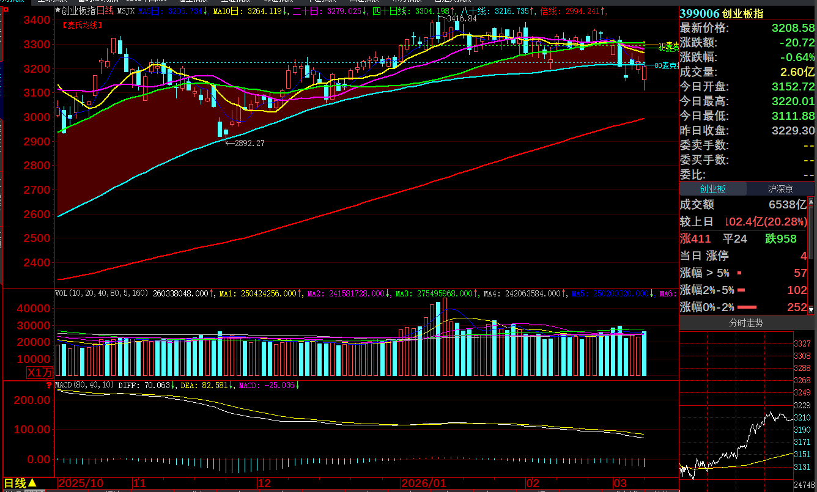Viewport: 817px width, 492px height.
Task: Switch to the 创业板 tab
Action: tap(712, 189)
